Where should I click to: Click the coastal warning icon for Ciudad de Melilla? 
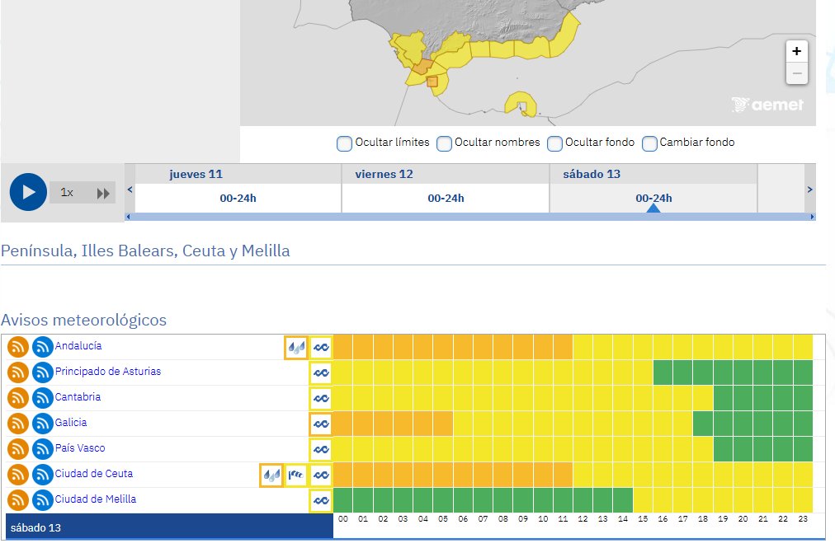tap(321, 501)
